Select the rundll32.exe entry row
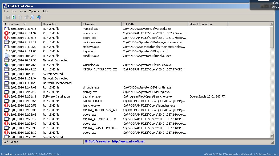 (x=91, y=56)
